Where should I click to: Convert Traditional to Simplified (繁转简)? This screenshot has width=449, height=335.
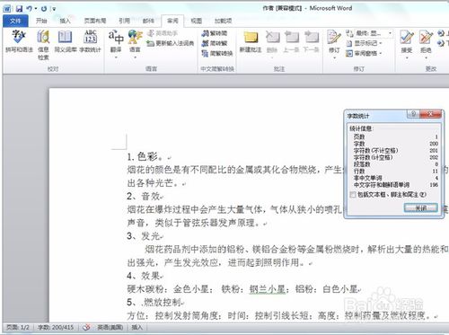215,33
